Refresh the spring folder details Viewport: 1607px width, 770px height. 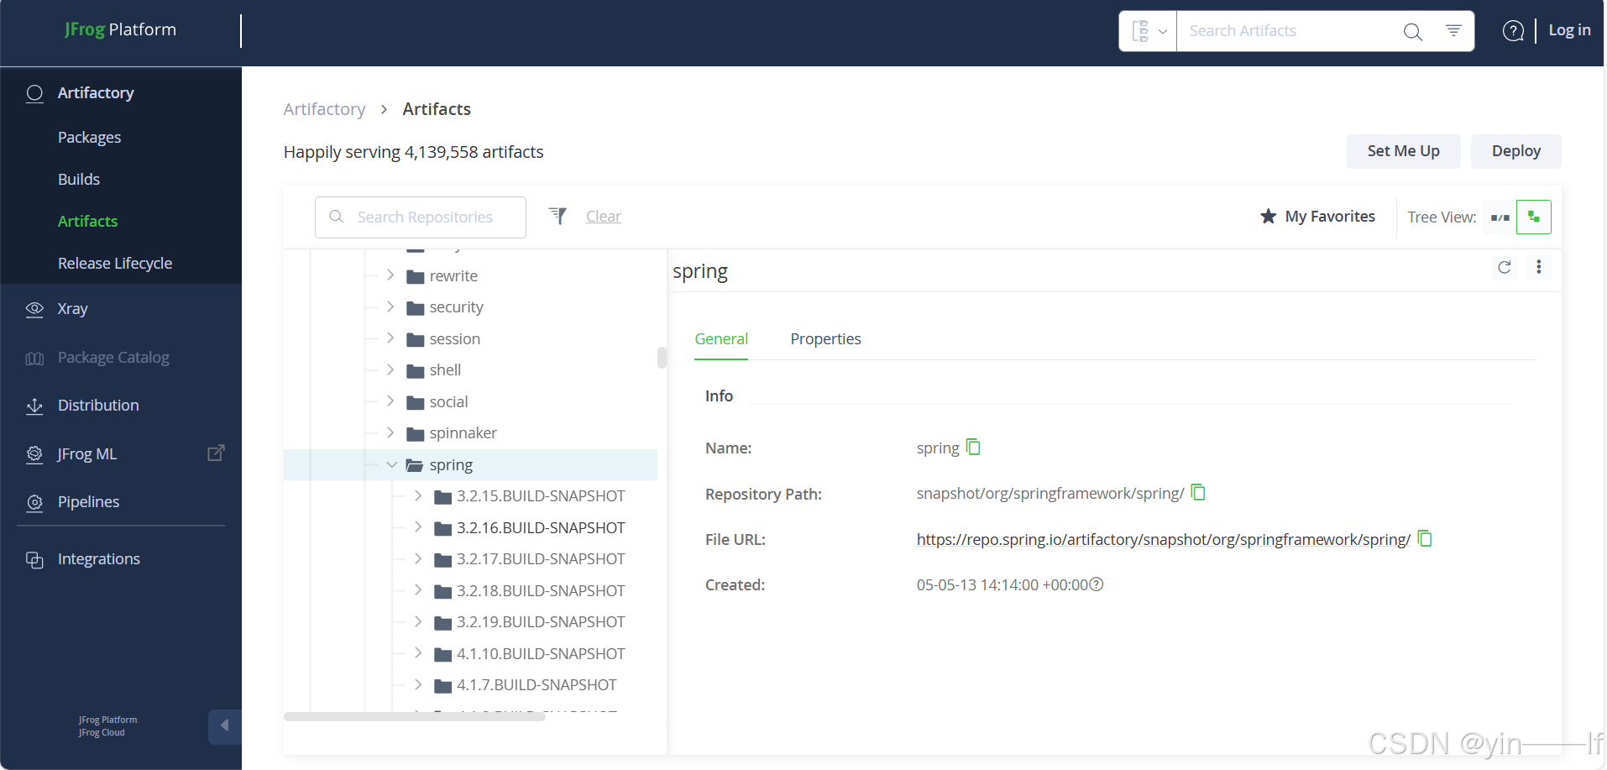click(x=1504, y=267)
